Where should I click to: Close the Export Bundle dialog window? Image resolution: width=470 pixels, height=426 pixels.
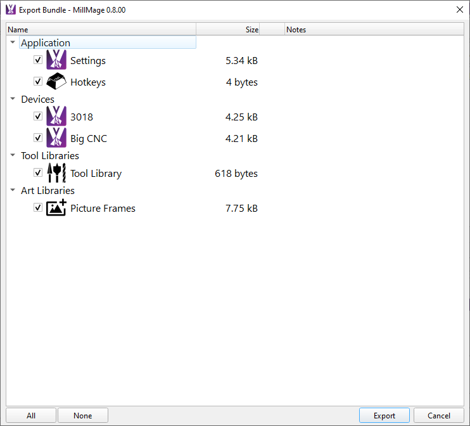tap(459, 10)
